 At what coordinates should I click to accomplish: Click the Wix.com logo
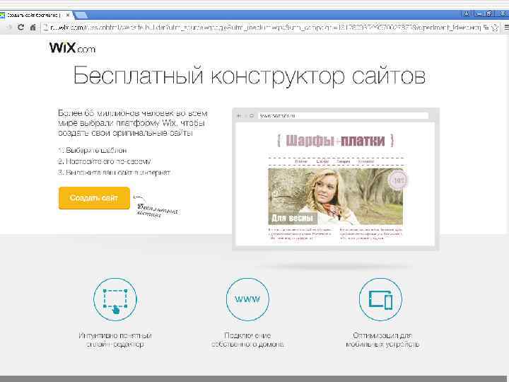[72, 48]
